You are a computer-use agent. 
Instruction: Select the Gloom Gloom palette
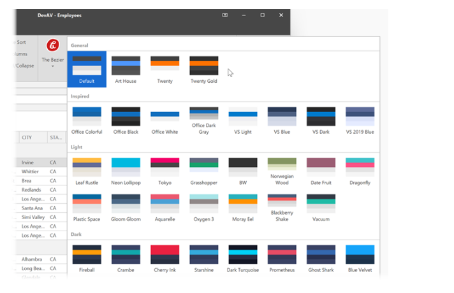(126, 208)
